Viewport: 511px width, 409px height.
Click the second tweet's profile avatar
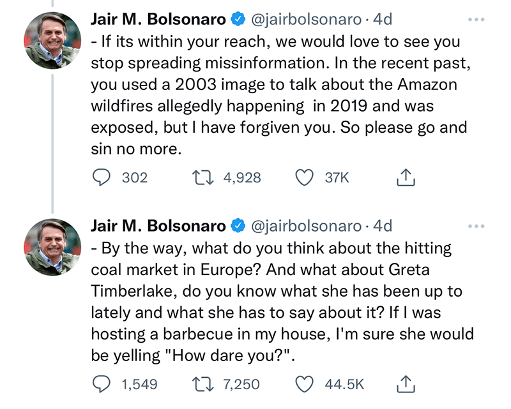[x=53, y=246]
